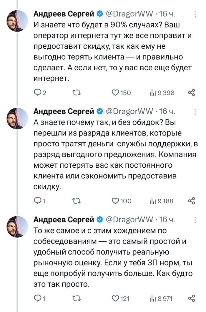This screenshot has height=312, width=206.
Task: Like the tweet with 100 likes
Action: click(x=115, y=201)
